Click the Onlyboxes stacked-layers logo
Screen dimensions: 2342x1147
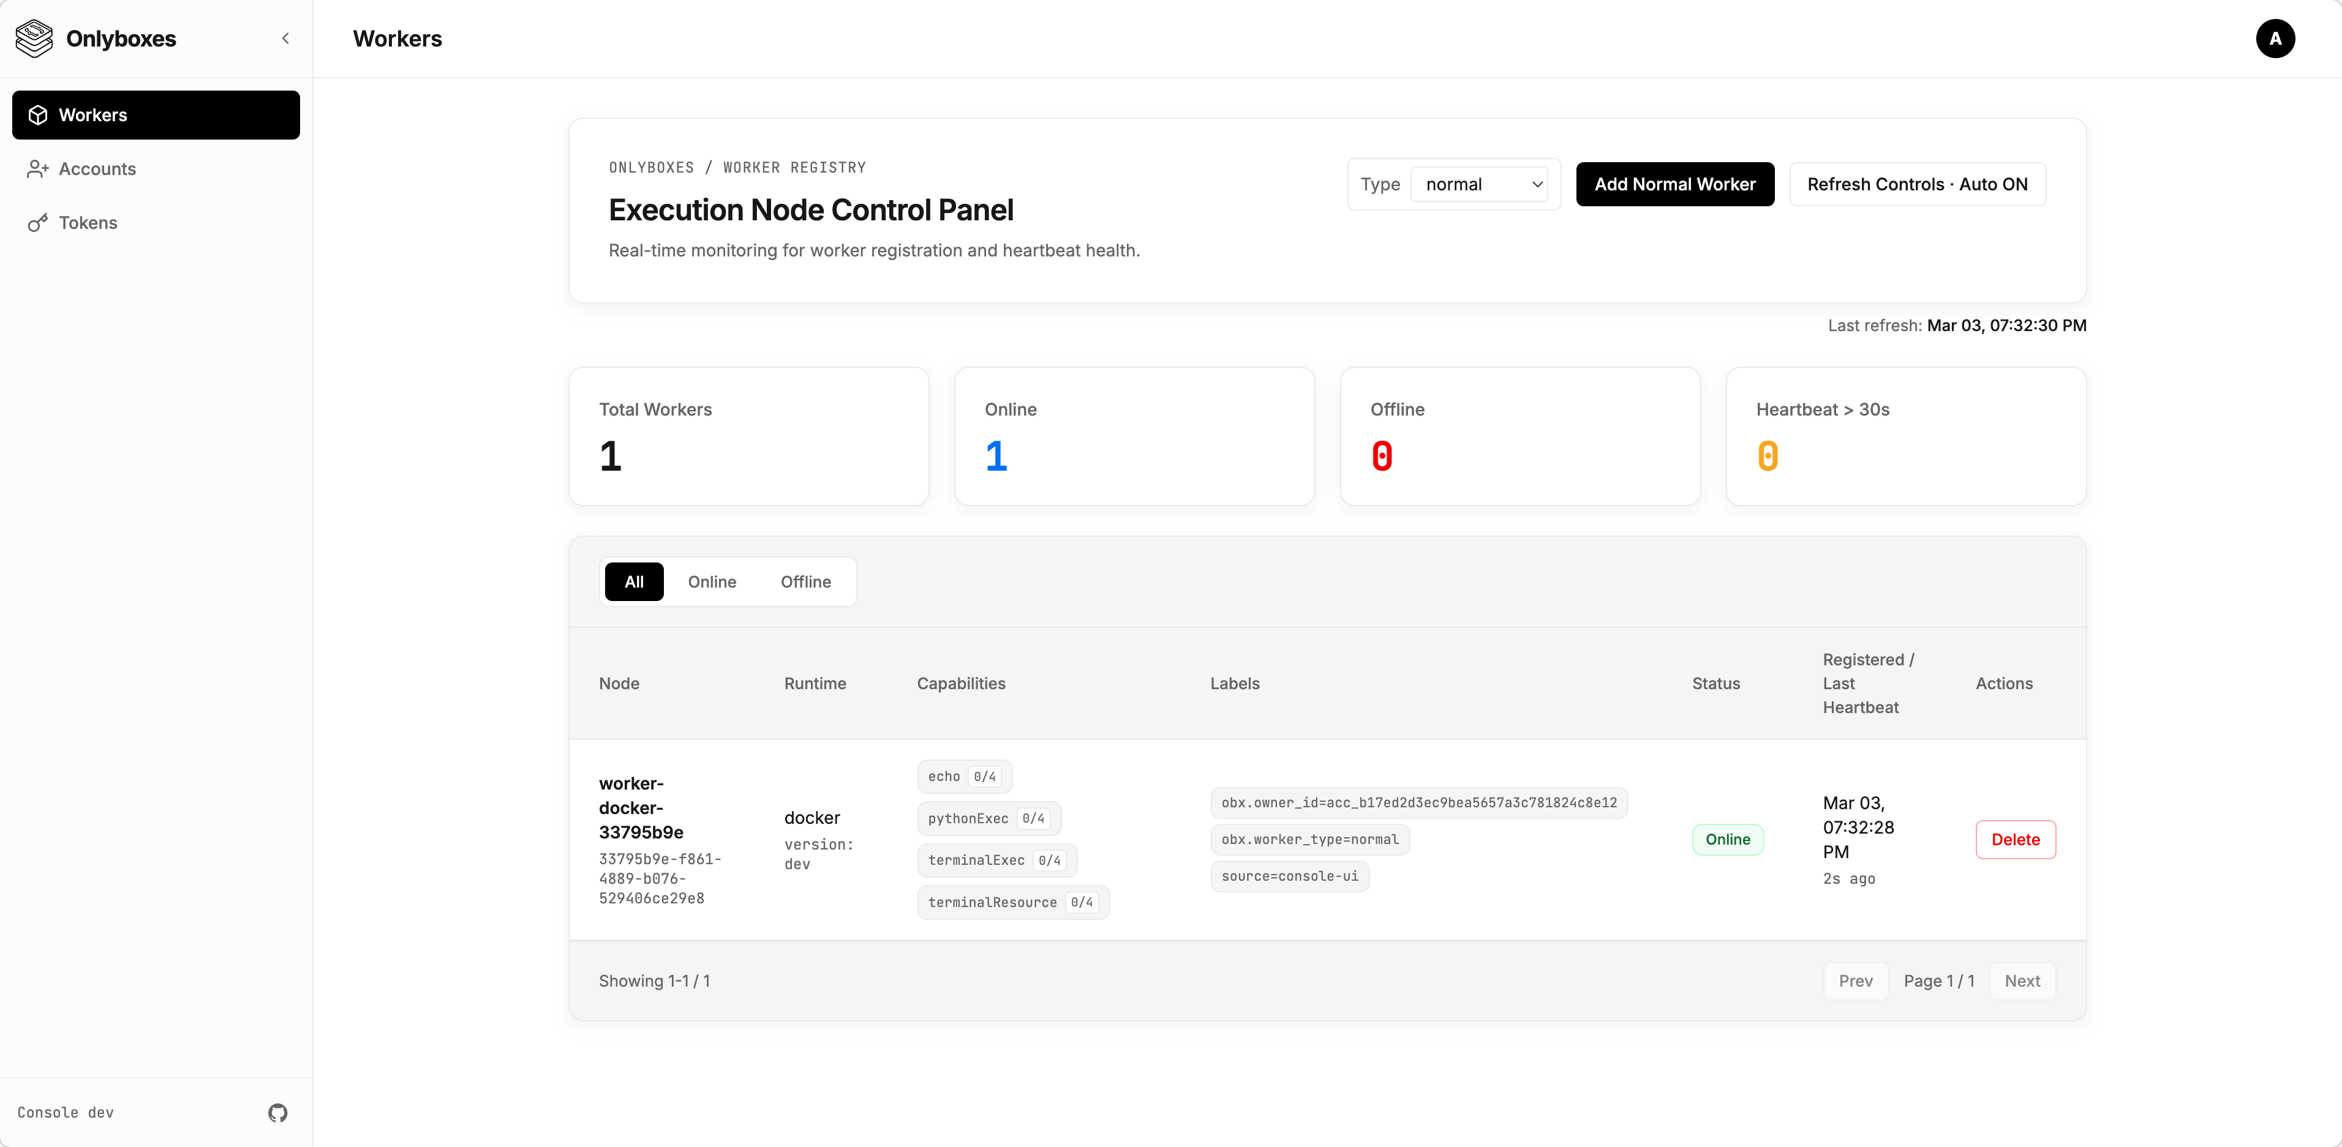point(34,38)
